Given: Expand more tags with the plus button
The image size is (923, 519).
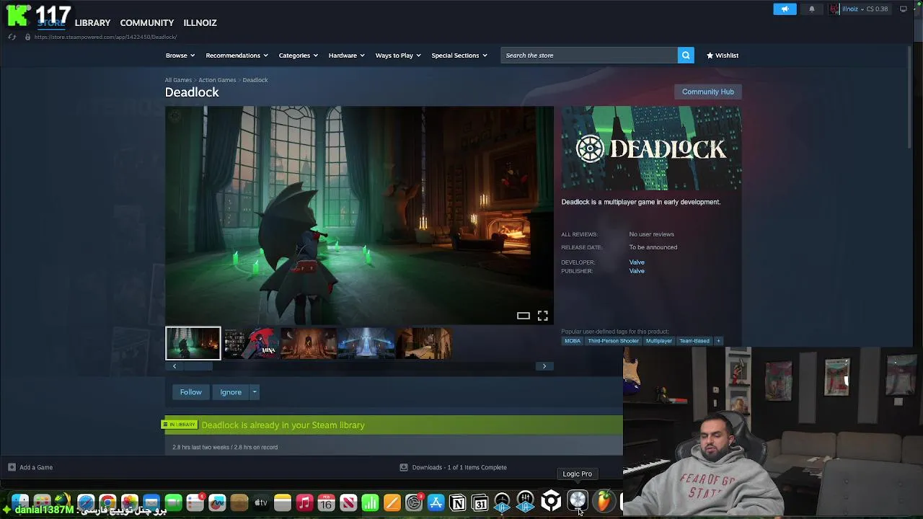Looking at the screenshot, I should tap(718, 341).
